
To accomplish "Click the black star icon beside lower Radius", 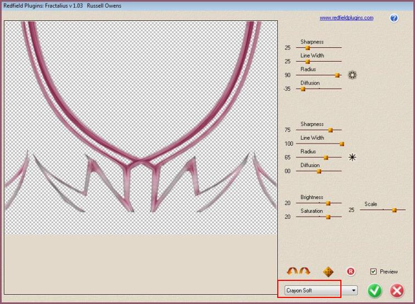I will (352, 157).
